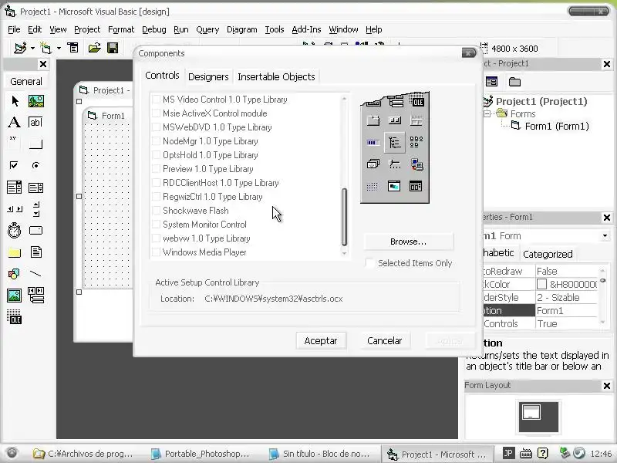Viewport: 617px width, 463px height.
Task: Select the FileListBox tool in toolbox
Action: pyautogui.click(x=35, y=252)
